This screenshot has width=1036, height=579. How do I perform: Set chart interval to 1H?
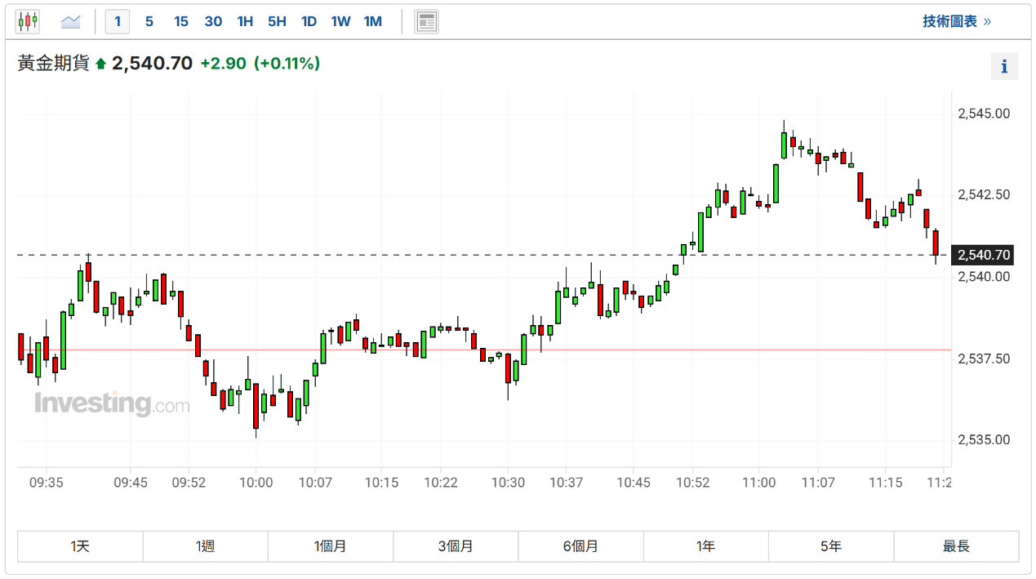[x=245, y=21]
